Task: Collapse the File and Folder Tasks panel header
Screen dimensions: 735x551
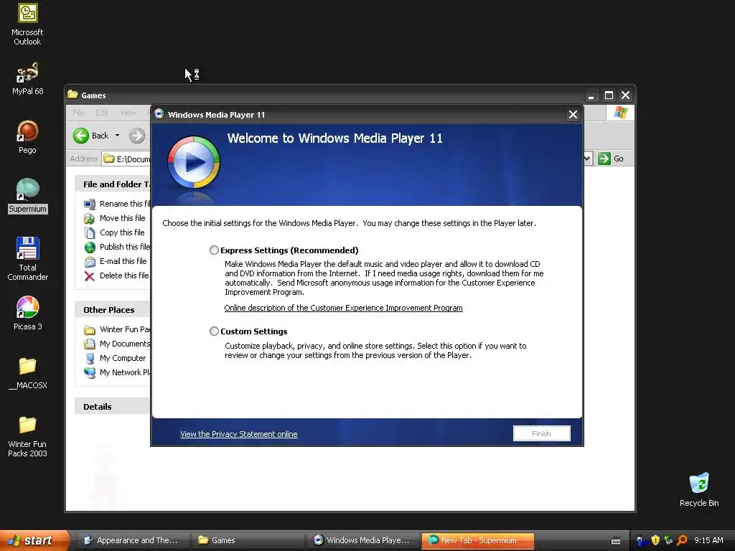Action: click(x=113, y=184)
